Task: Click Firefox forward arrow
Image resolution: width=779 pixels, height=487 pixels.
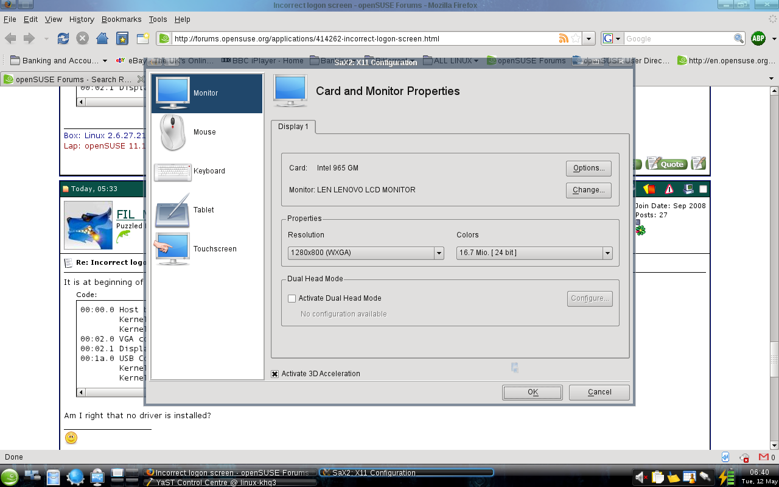Action: 29,38
